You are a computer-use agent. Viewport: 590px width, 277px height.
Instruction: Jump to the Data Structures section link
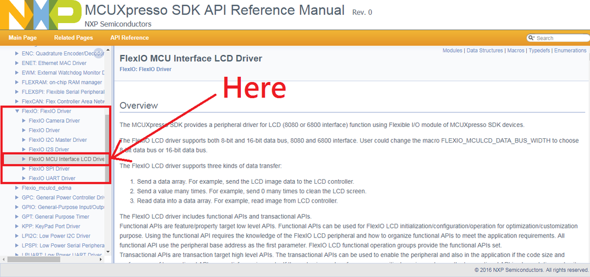(x=485, y=50)
